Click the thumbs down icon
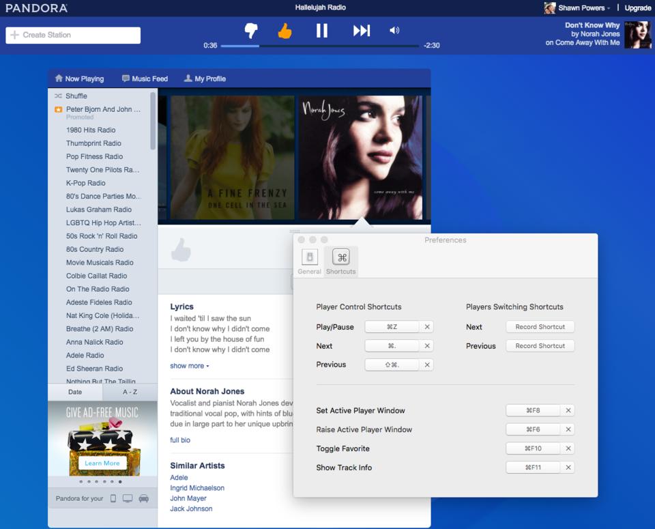This screenshot has height=529, width=655. click(251, 31)
